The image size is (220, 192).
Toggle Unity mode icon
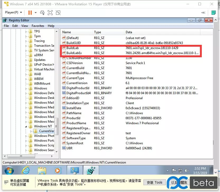point(58,13)
